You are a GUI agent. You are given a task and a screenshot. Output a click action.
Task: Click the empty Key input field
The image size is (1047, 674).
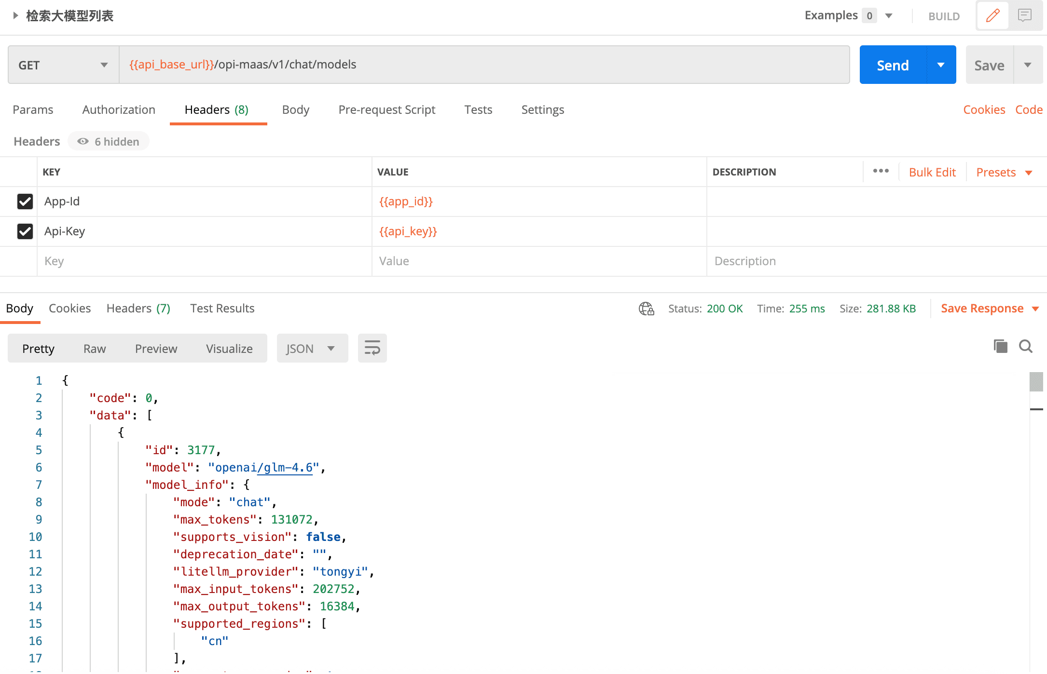(203, 261)
